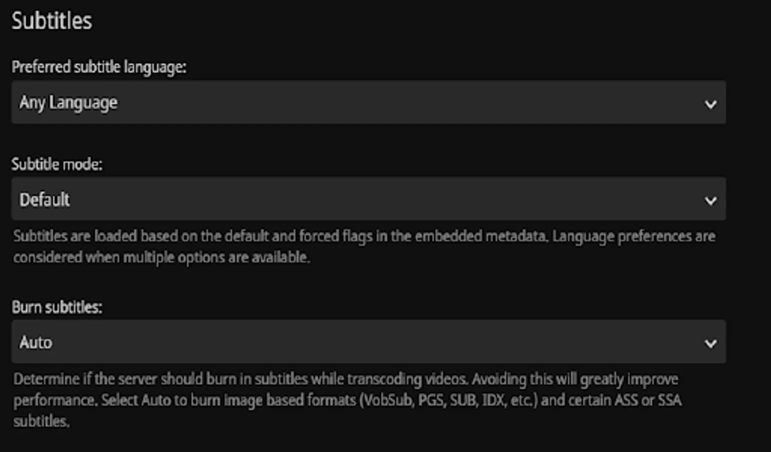The height and width of the screenshot is (452, 771).
Task: Select the 'Any Language' value text
Action: tap(69, 103)
